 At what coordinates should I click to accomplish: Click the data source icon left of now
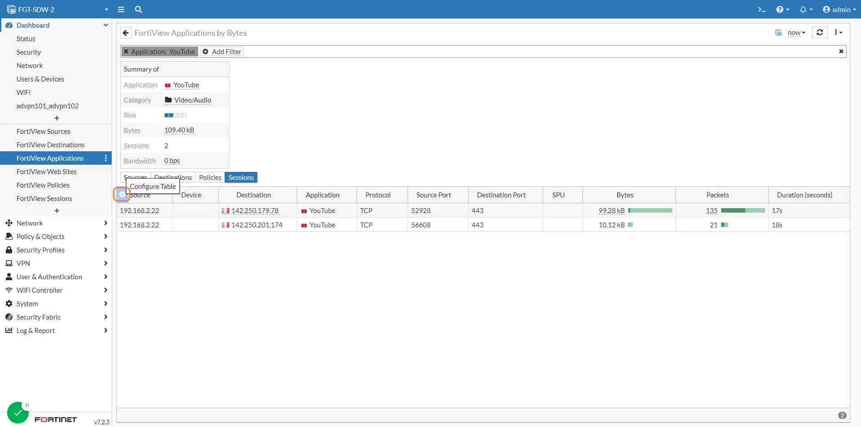(778, 33)
